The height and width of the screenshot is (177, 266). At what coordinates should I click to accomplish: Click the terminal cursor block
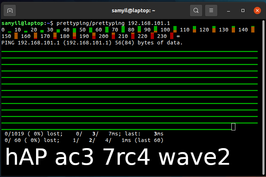233,127
